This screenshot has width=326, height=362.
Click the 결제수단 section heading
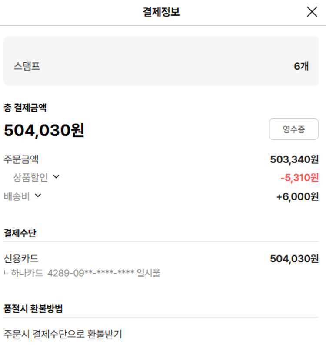(20, 233)
